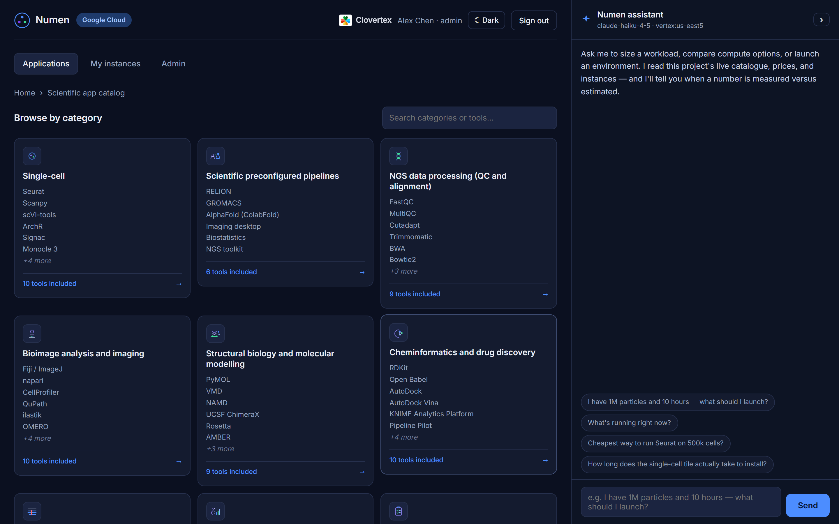This screenshot has width=839, height=524.
Task: Click the Numen assistant sparkle icon
Action: coord(586,19)
